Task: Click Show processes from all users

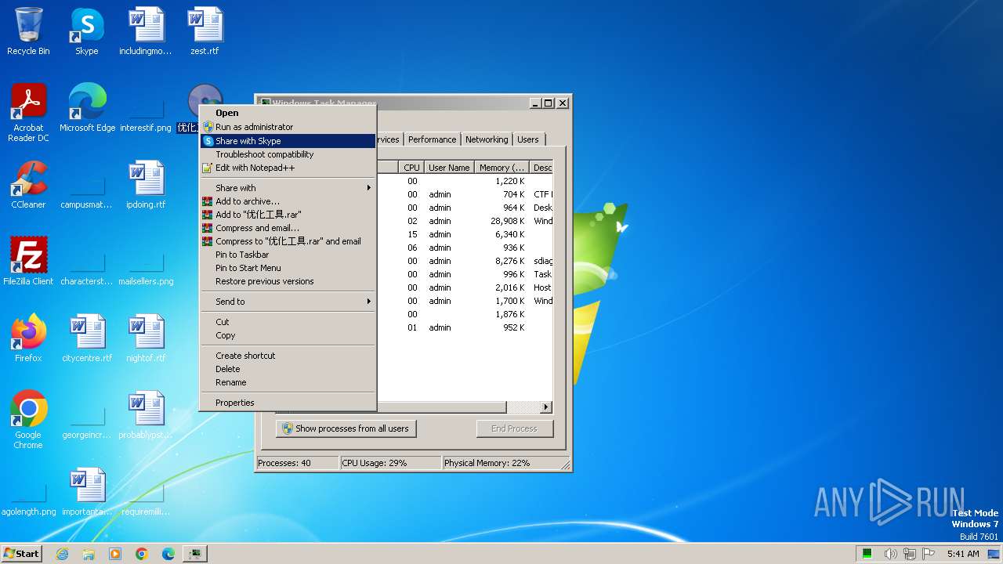Action: (x=346, y=428)
